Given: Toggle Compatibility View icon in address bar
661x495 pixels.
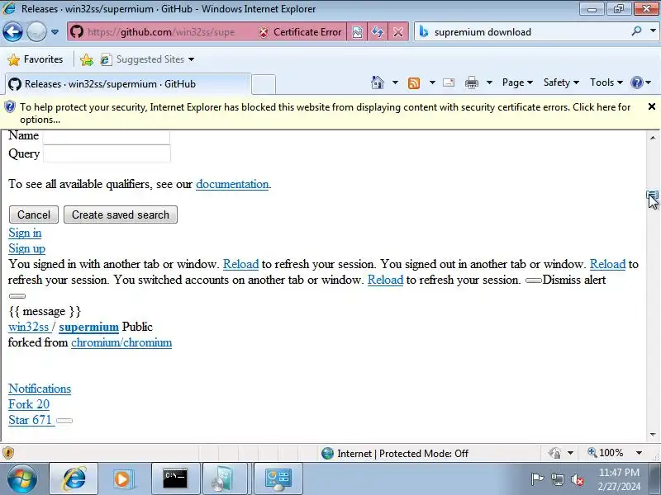Looking at the screenshot, I should tap(357, 32).
